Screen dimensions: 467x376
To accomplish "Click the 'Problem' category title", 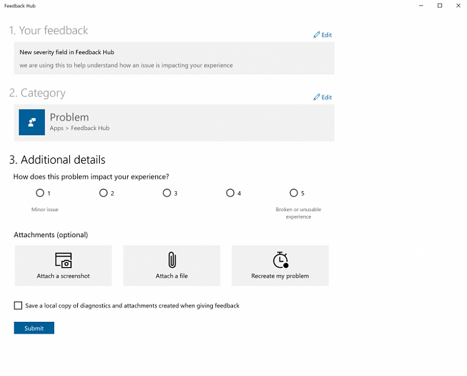I will click(x=69, y=117).
